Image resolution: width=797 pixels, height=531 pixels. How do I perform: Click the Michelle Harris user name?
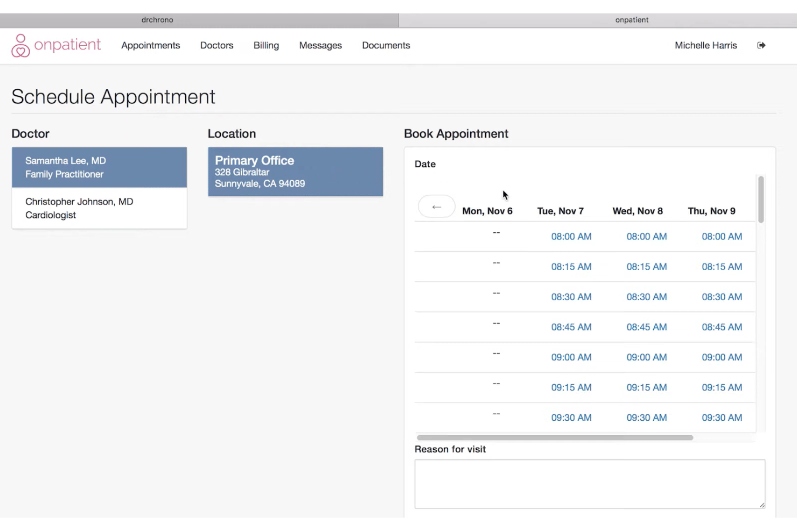tap(706, 46)
